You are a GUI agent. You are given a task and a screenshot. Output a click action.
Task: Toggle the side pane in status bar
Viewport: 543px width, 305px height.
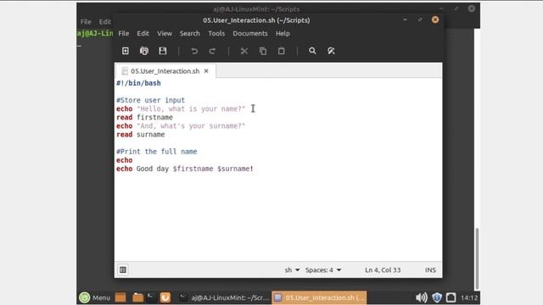123,269
